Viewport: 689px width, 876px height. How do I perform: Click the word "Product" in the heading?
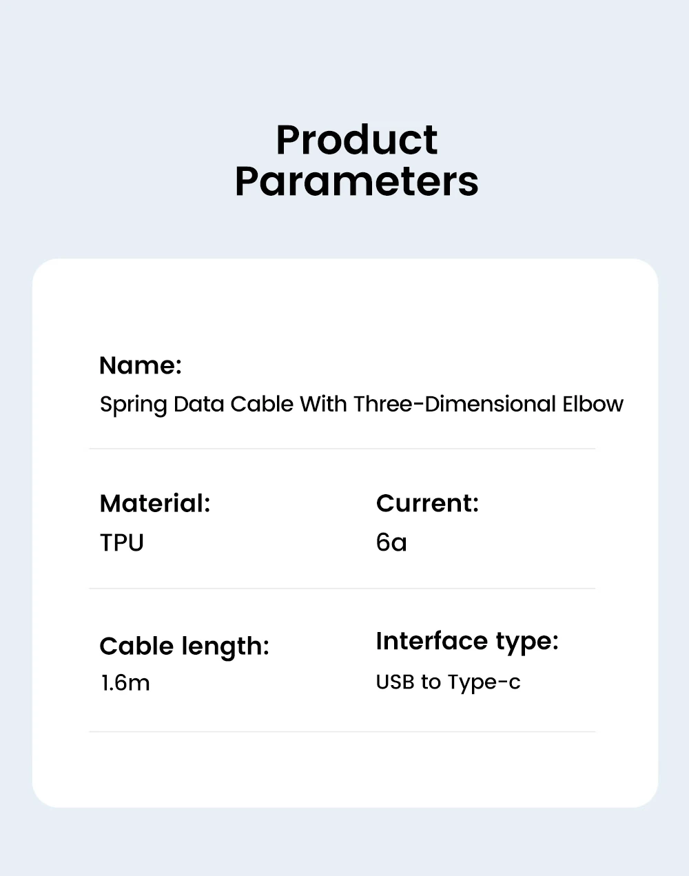coord(356,141)
